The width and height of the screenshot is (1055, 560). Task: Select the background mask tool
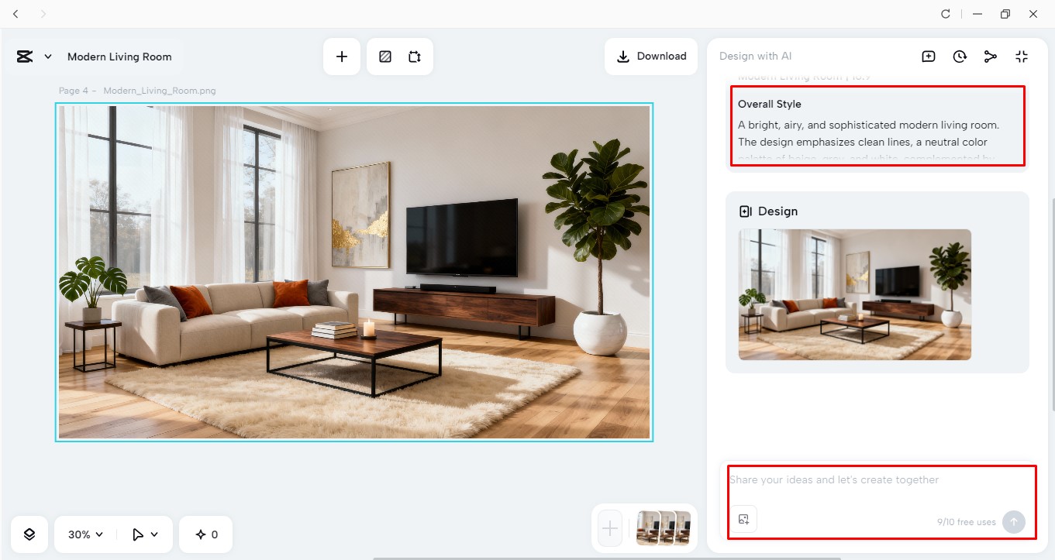384,56
